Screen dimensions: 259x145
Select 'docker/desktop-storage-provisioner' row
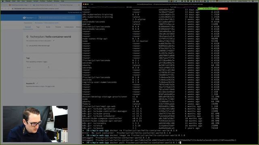[151, 97]
